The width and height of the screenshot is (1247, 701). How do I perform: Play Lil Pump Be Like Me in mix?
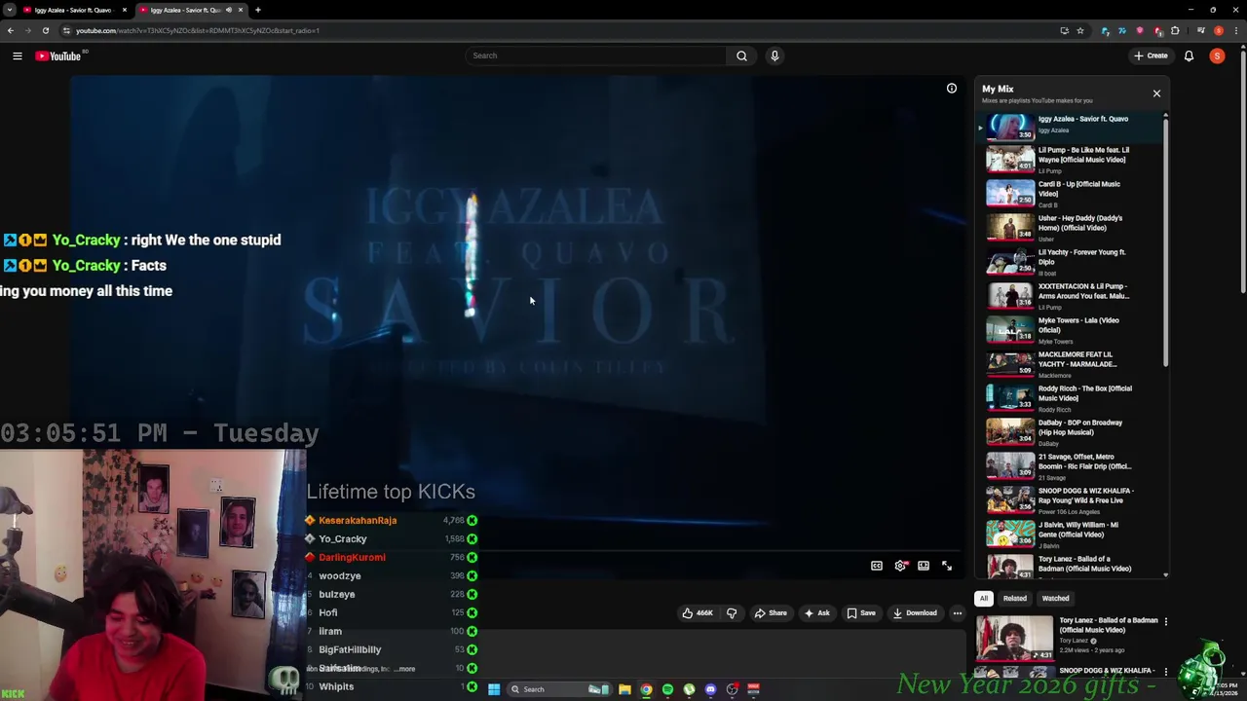tap(1070, 160)
